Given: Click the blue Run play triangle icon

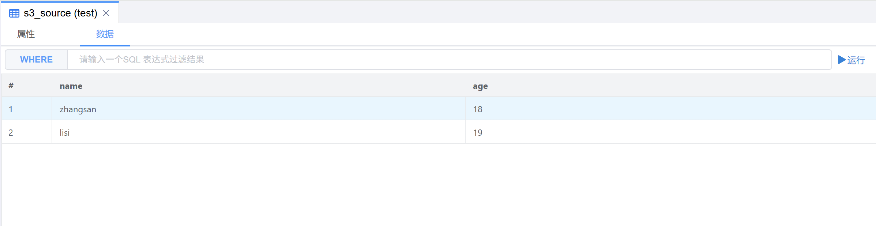Looking at the screenshot, I should click(841, 60).
